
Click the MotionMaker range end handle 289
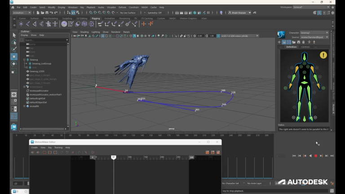click(x=191, y=157)
